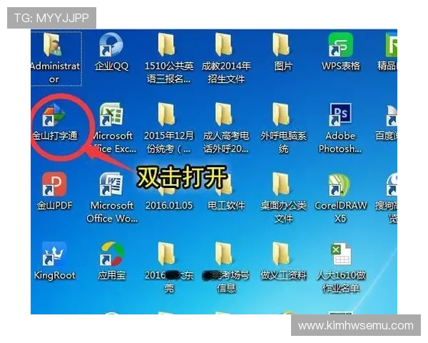Viewport: 428px width, 343px height.
Task: Select the KingRoot shortcut icon
Action: 54,254
